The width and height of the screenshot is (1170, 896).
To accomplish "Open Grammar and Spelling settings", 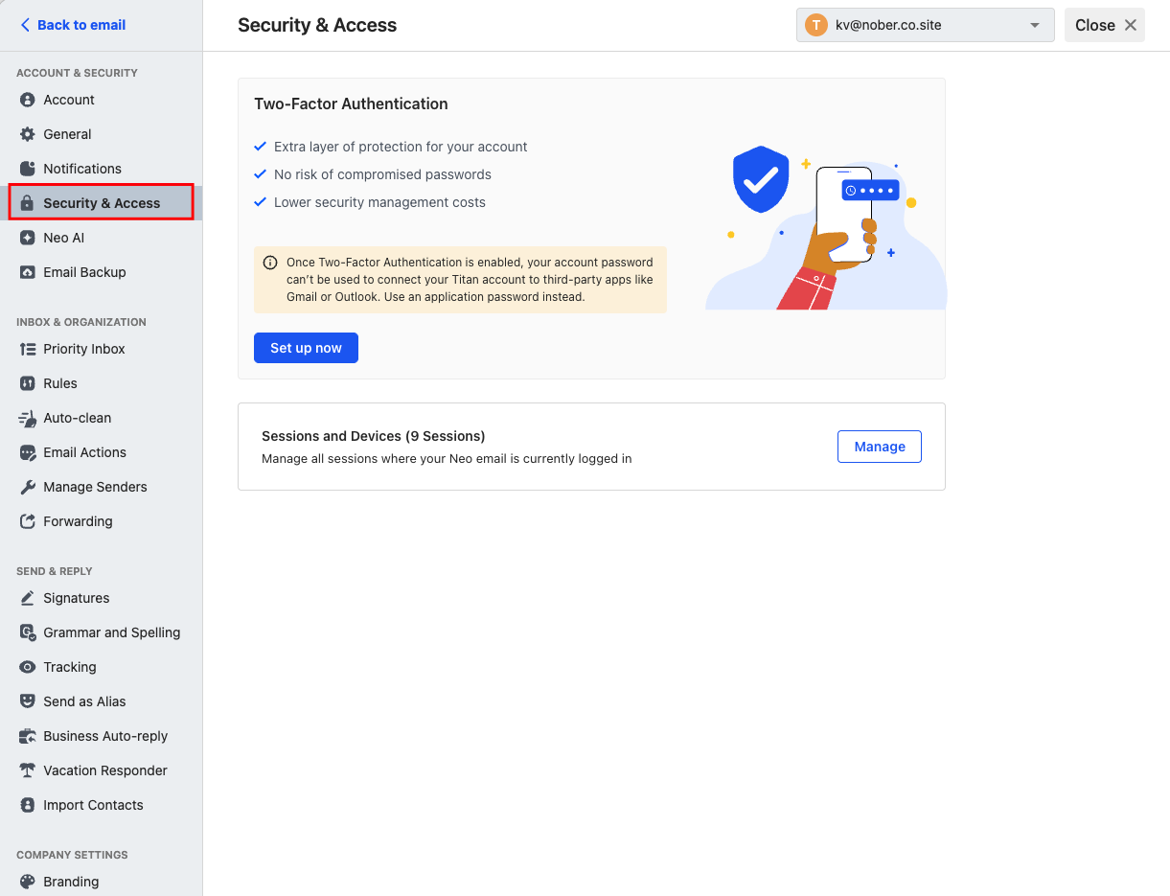I will pyautogui.click(x=102, y=632).
